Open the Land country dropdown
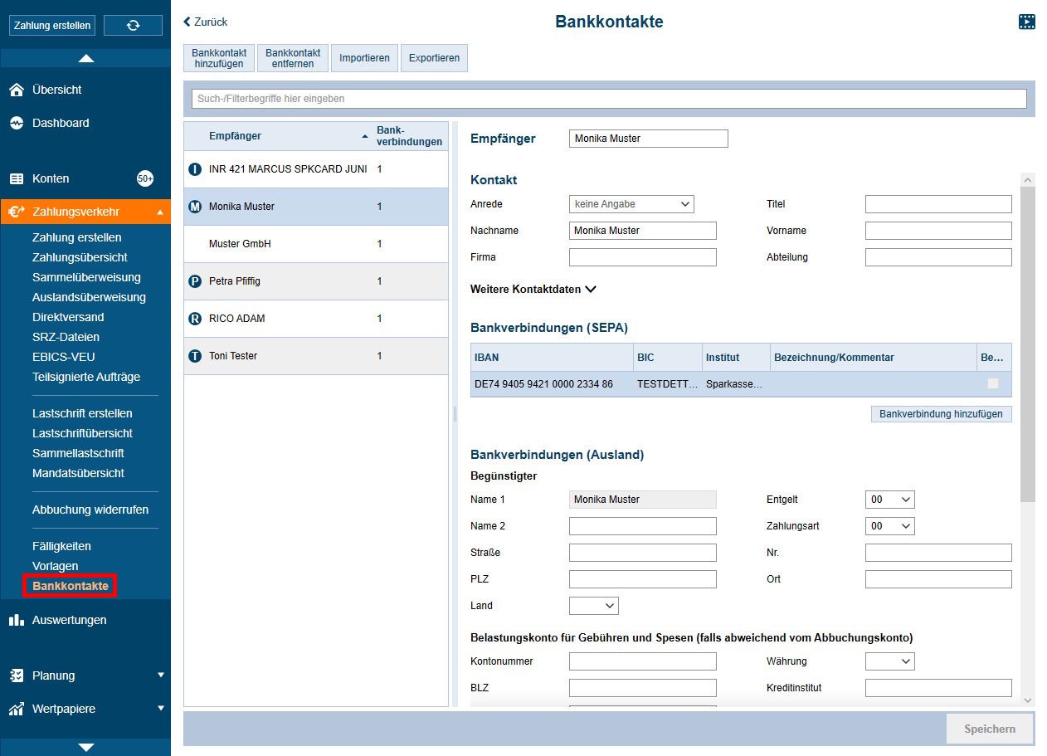This screenshot has height=756, width=1047. pyautogui.click(x=593, y=605)
